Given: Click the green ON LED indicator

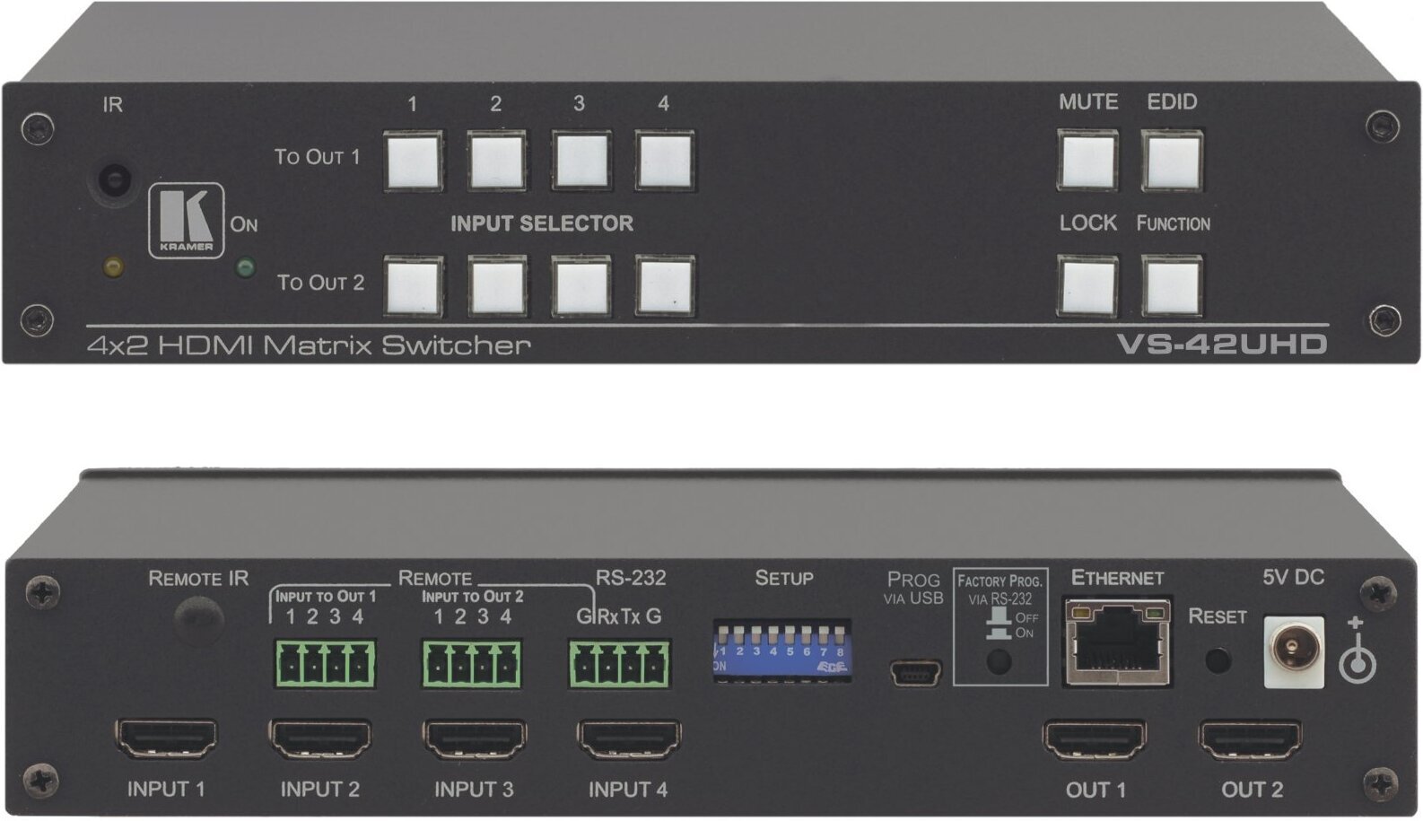Looking at the screenshot, I should [x=244, y=267].
